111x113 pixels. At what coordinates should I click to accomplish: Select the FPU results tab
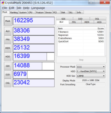tap(75, 22)
